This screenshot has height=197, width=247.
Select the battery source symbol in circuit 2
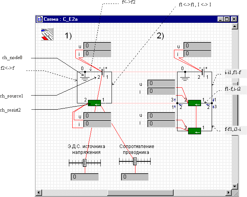click(x=203, y=72)
